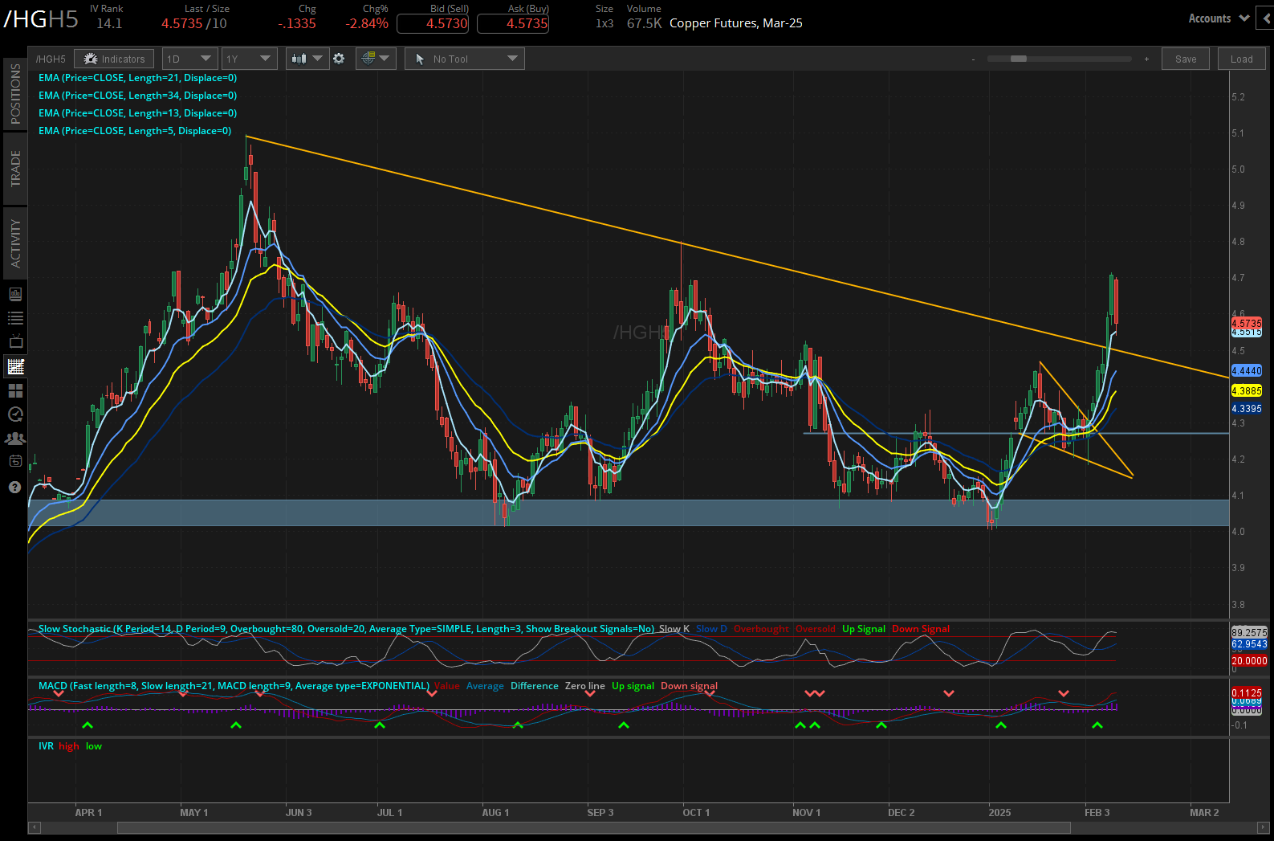Click the Slow Stochastic study label
The height and width of the screenshot is (841, 1274).
(x=346, y=629)
